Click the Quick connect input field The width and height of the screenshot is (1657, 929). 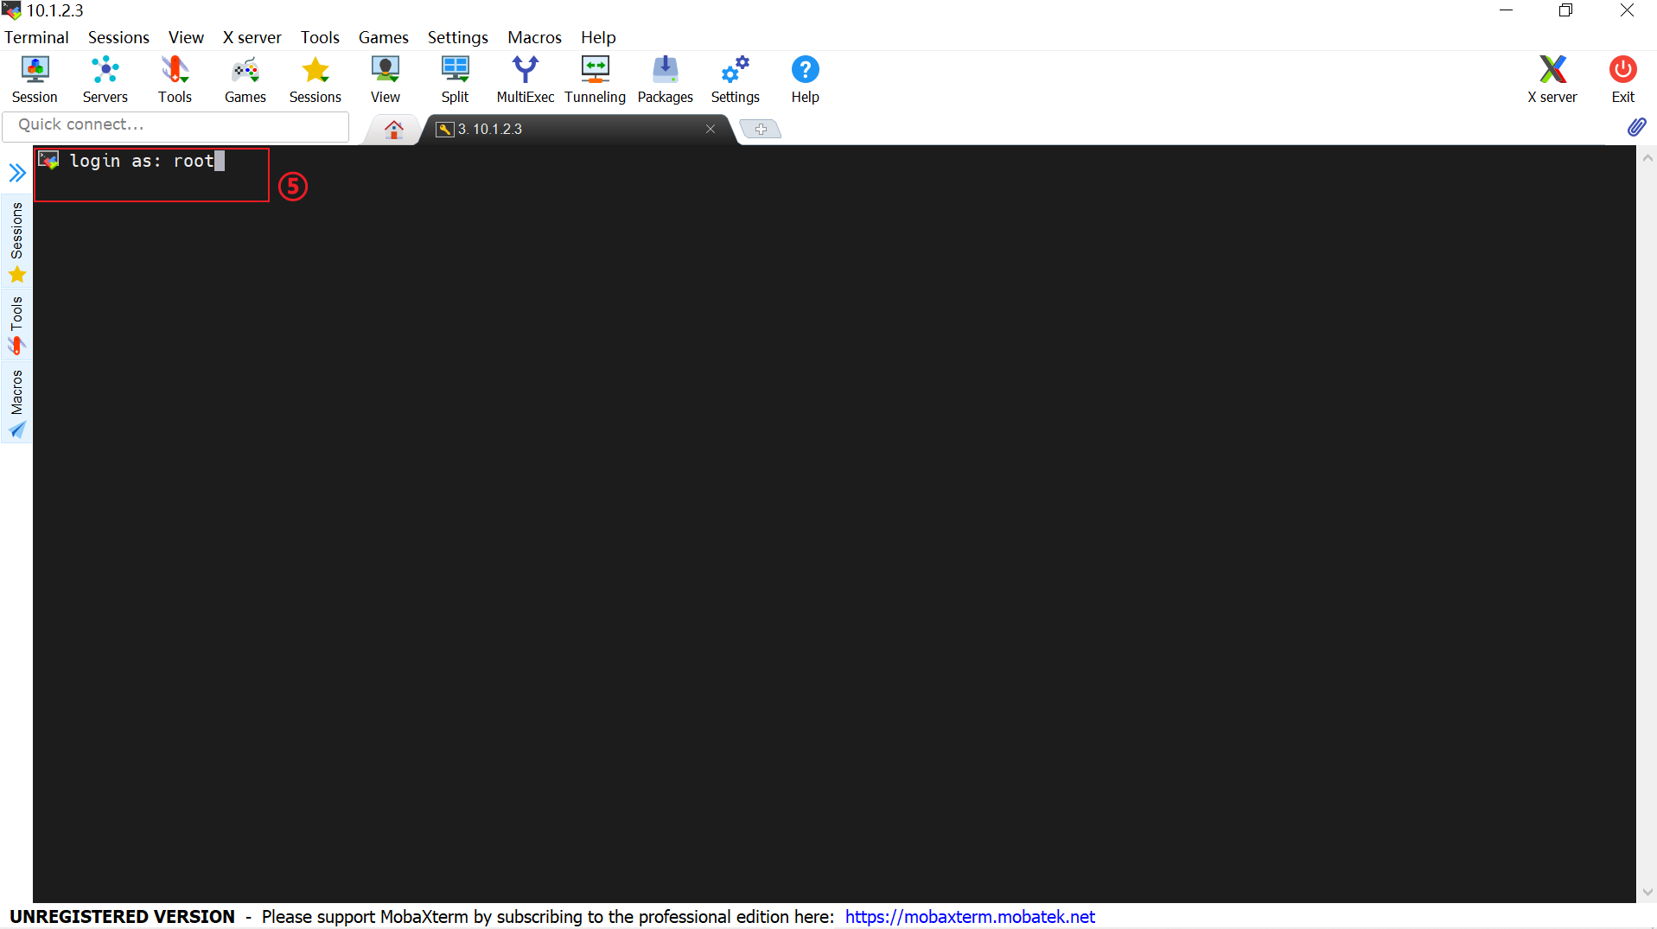click(x=175, y=125)
